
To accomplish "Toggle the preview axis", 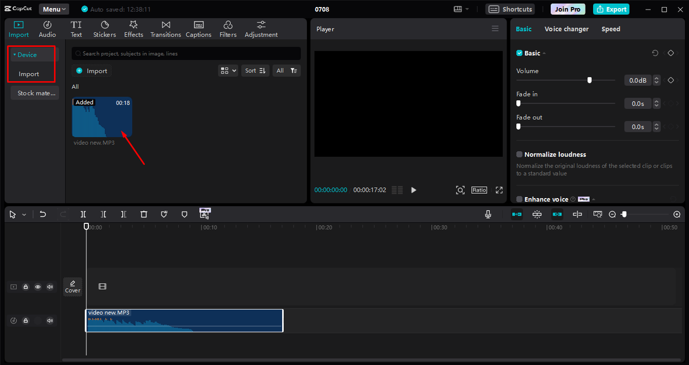I will pyautogui.click(x=577, y=214).
